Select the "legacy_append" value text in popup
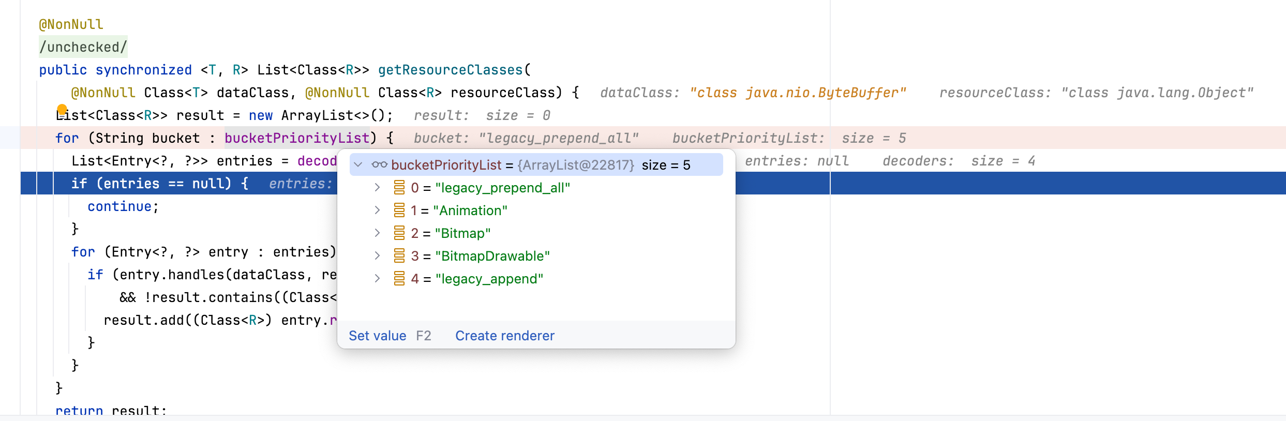This screenshot has height=421, width=1286. [489, 279]
